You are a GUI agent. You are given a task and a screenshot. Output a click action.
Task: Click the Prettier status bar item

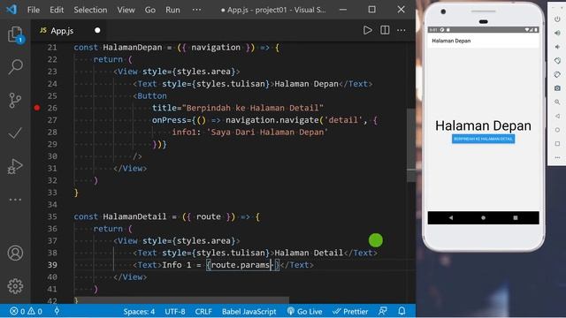coord(350,312)
